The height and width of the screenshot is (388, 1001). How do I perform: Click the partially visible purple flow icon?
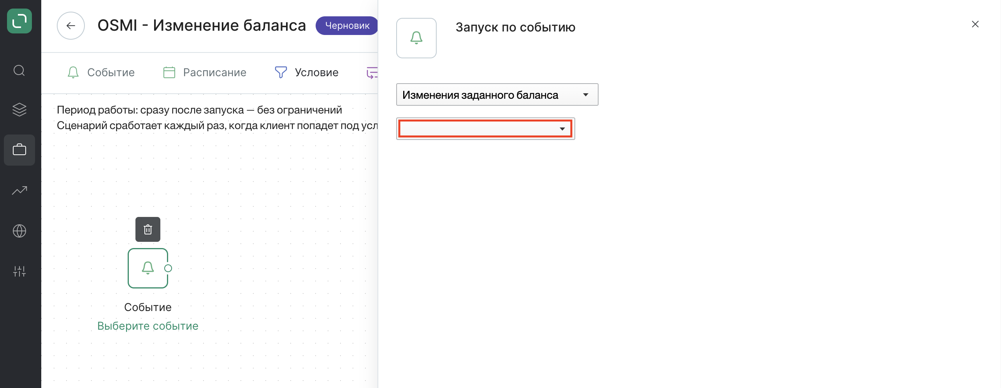372,72
